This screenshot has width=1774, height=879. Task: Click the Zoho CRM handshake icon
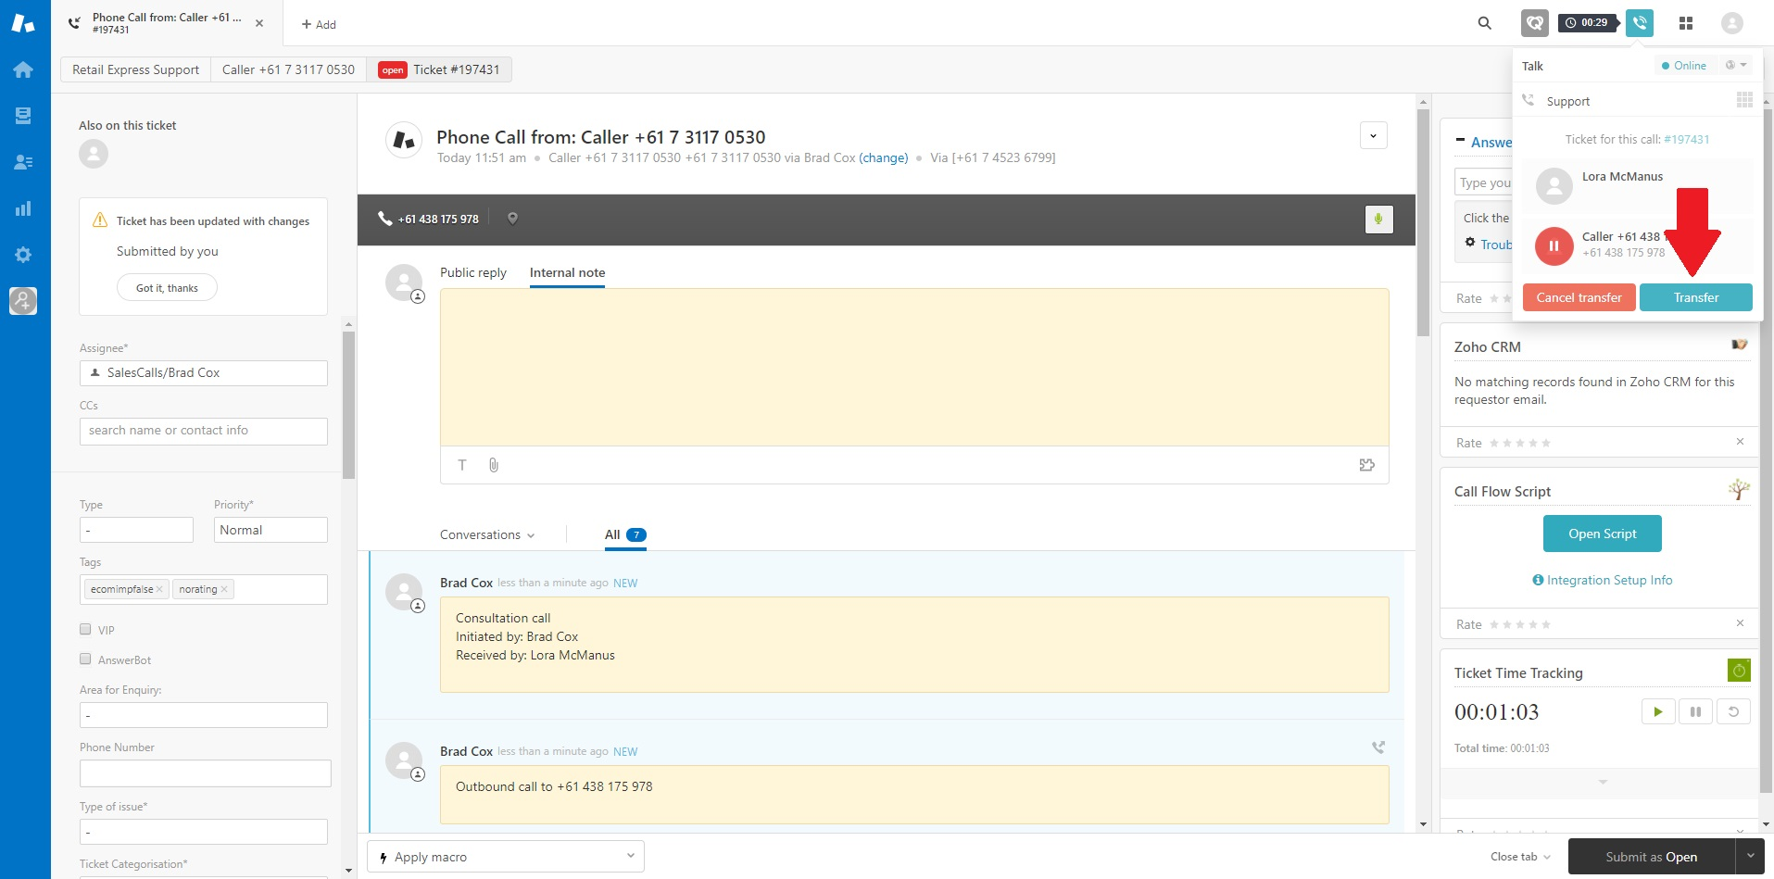1739,345
